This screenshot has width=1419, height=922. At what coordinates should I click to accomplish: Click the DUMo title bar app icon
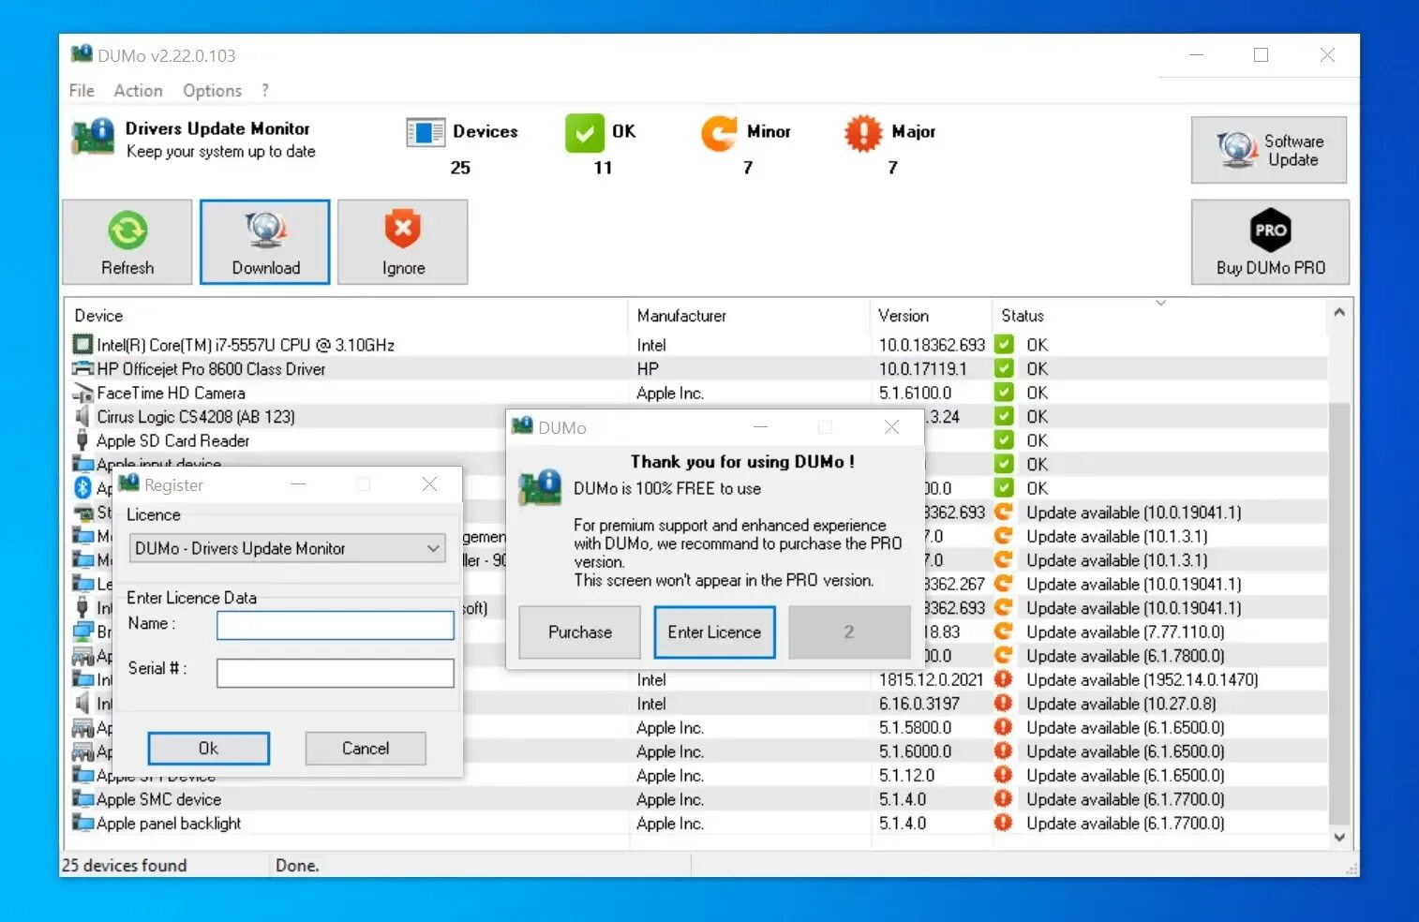pyautogui.click(x=82, y=53)
